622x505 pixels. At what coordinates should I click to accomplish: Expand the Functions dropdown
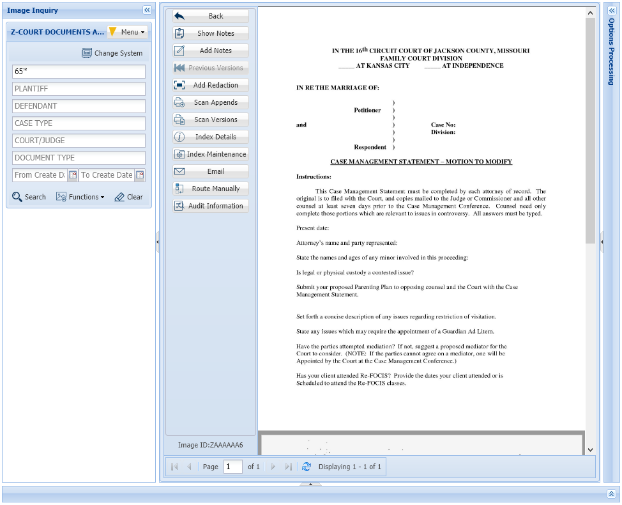tap(80, 196)
